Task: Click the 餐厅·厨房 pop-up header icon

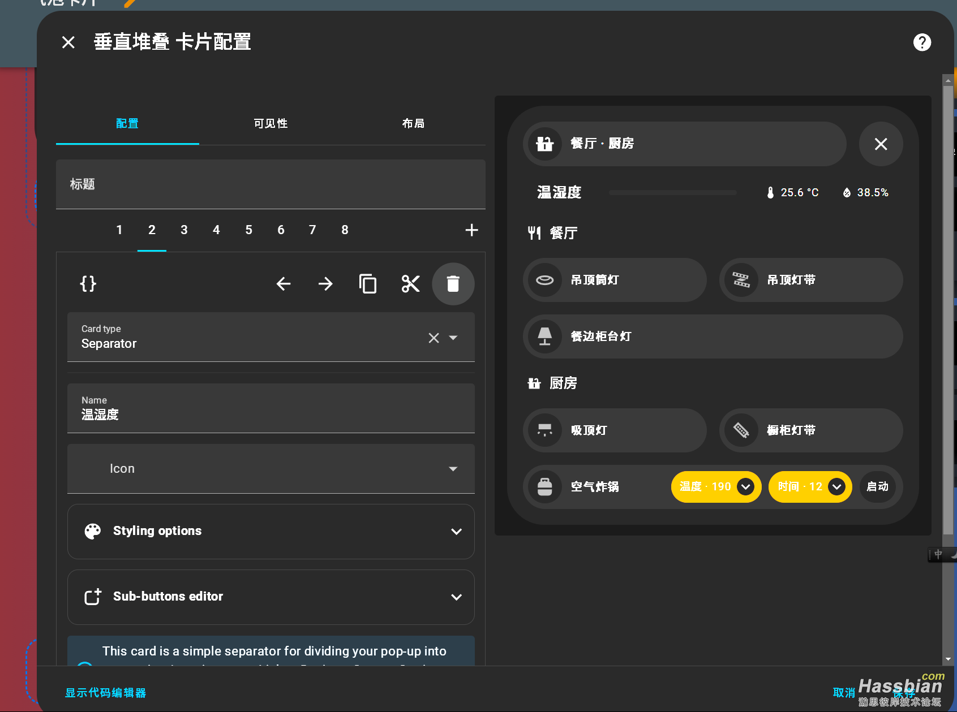Action: [x=545, y=144]
